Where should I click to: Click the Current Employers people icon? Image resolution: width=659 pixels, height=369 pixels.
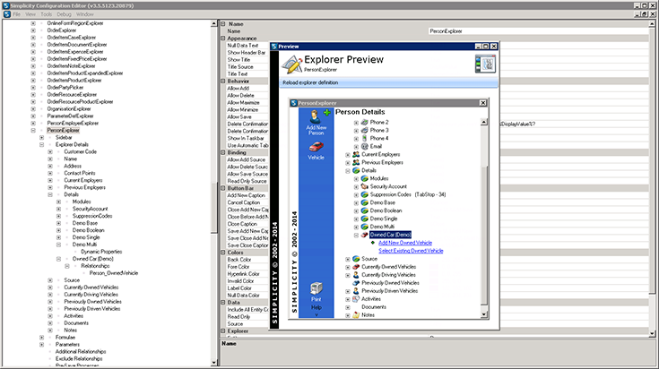[356, 154]
